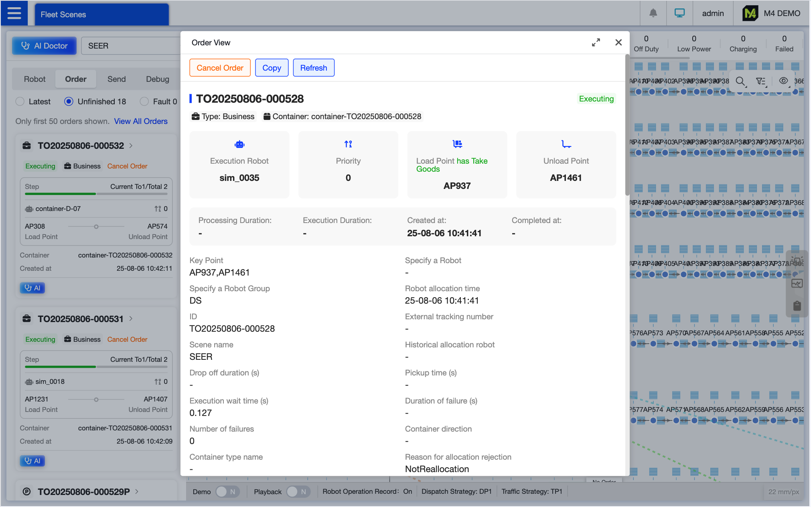Screen dimensions: 811x507
Task: Toggle map visibility eye icon
Action: tap(783, 81)
